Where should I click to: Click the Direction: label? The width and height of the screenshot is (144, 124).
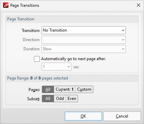pyautogui.click(x=31, y=40)
